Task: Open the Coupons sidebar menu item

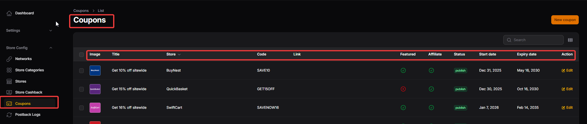Action: [23, 104]
